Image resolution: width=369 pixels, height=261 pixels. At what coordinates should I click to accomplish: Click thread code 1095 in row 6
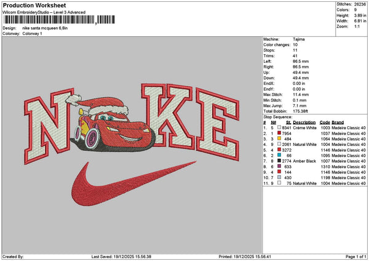tap(325, 156)
